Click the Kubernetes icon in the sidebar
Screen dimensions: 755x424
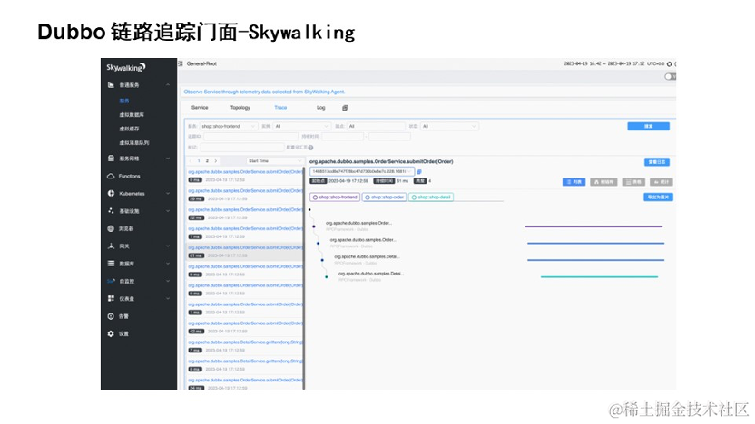[111, 193]
